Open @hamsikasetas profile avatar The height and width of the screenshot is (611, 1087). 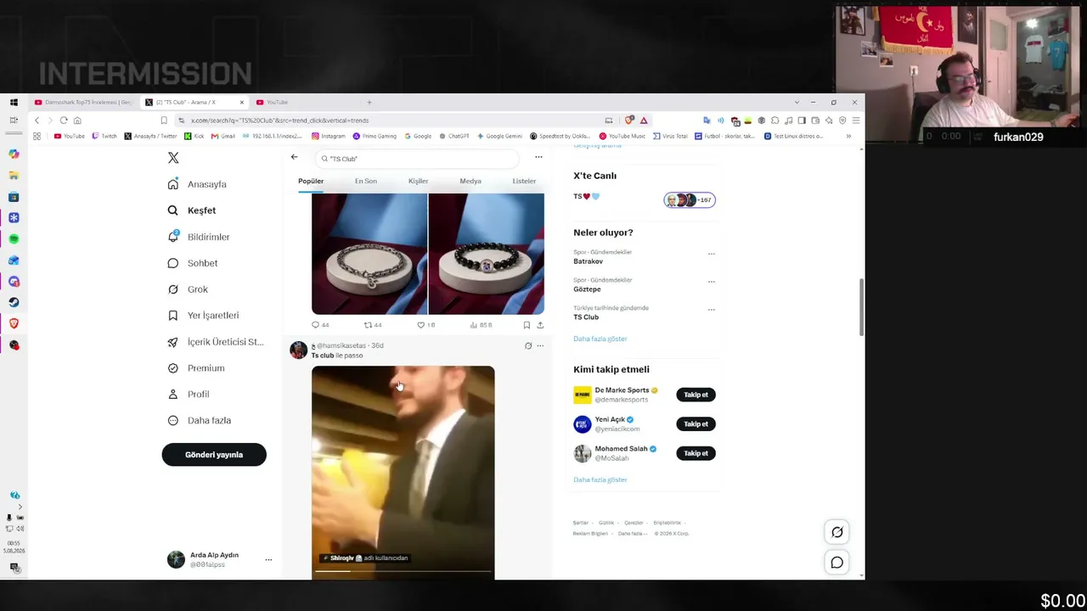tap(298, 350)
